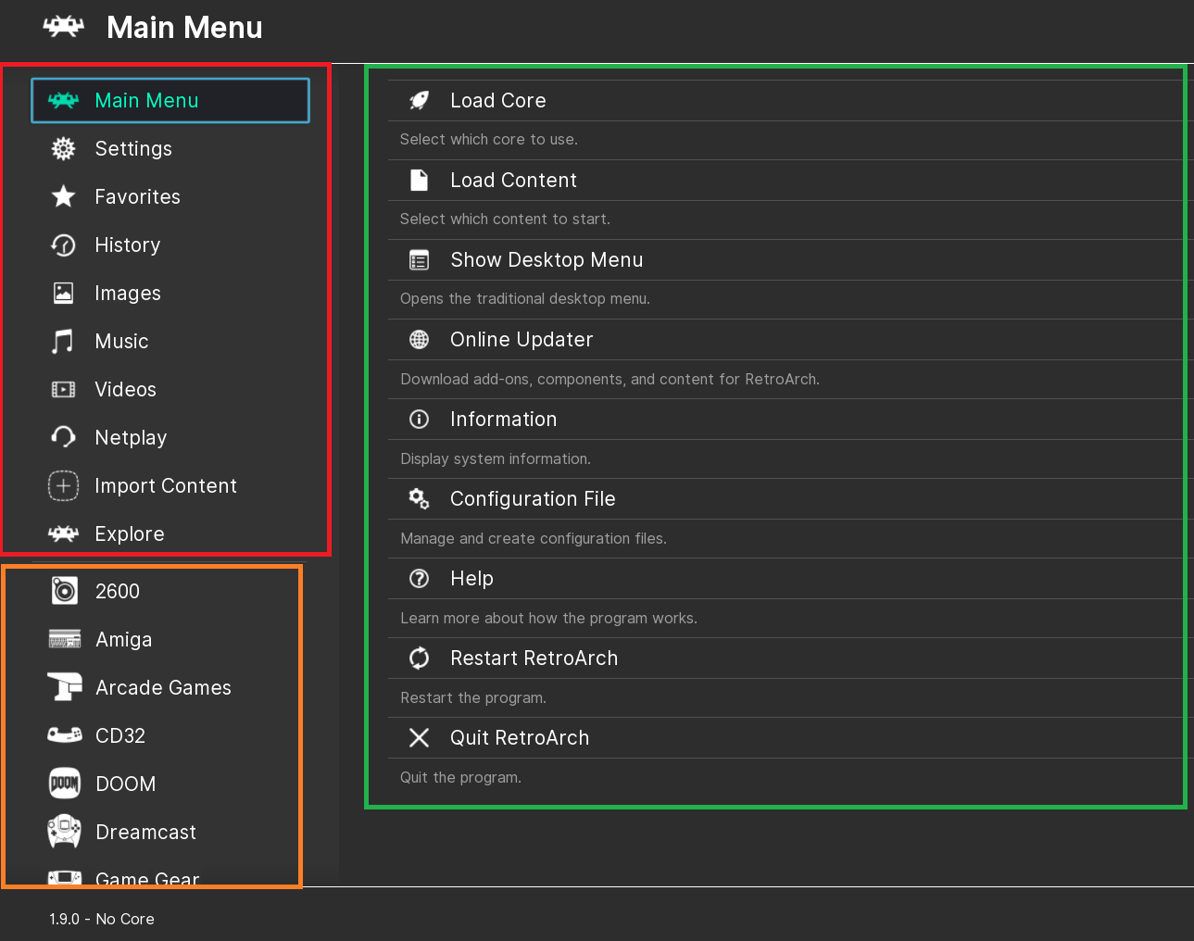1194x941 pixels.
Task: Open the Online Updater entry
Action: click(x=790, y=340)
